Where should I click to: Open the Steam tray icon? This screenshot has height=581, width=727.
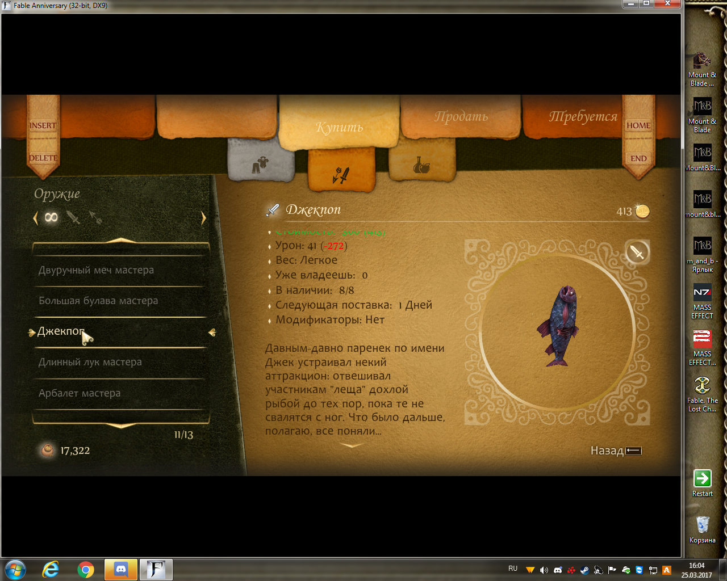(x=584, y=570)
